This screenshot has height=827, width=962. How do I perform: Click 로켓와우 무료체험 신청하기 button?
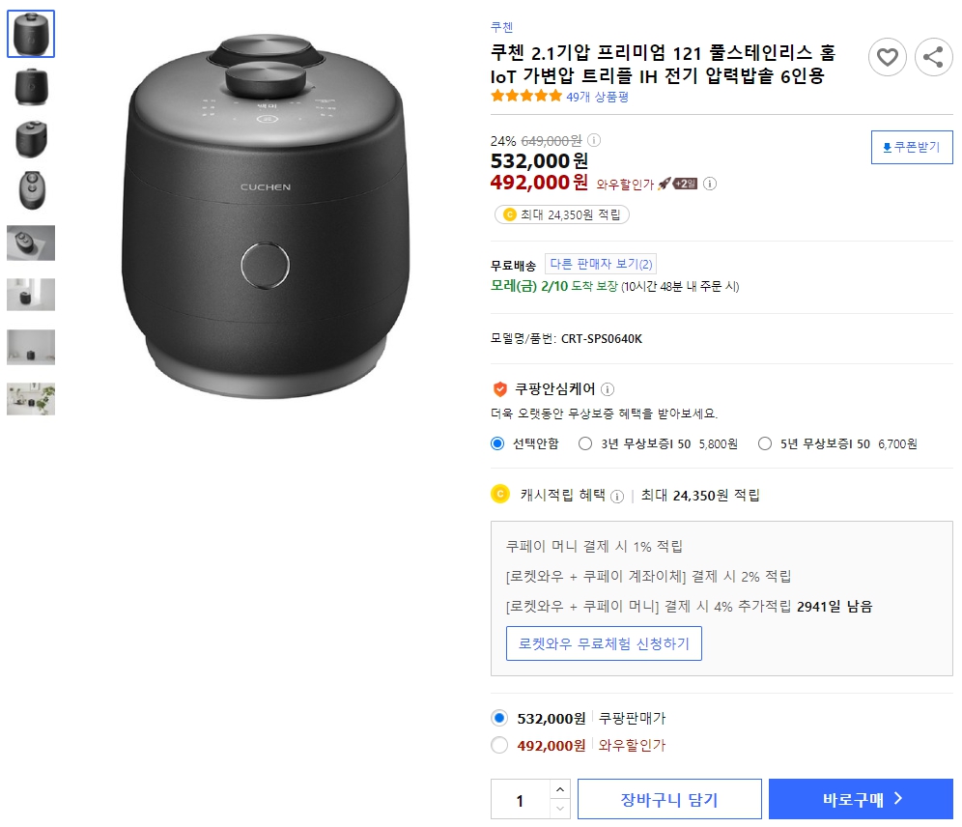coord(603,642)
